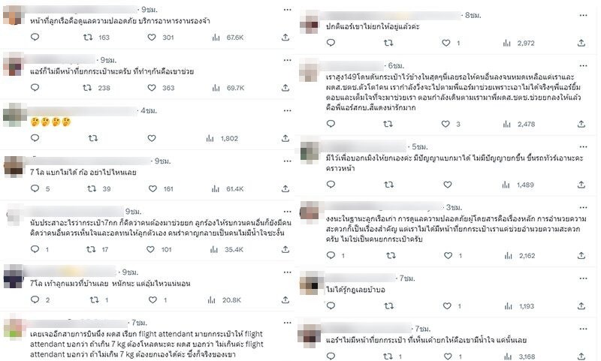Like the tweet with 301 likes
This screenshot has height=361, width=601.
pos(152,37)
